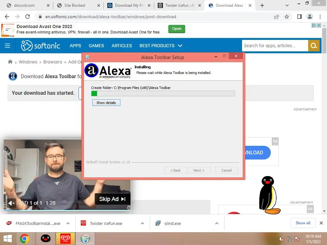Click Show details in the Alexa setup
This screenshot has height=245, width=327.
pos(106,103)
